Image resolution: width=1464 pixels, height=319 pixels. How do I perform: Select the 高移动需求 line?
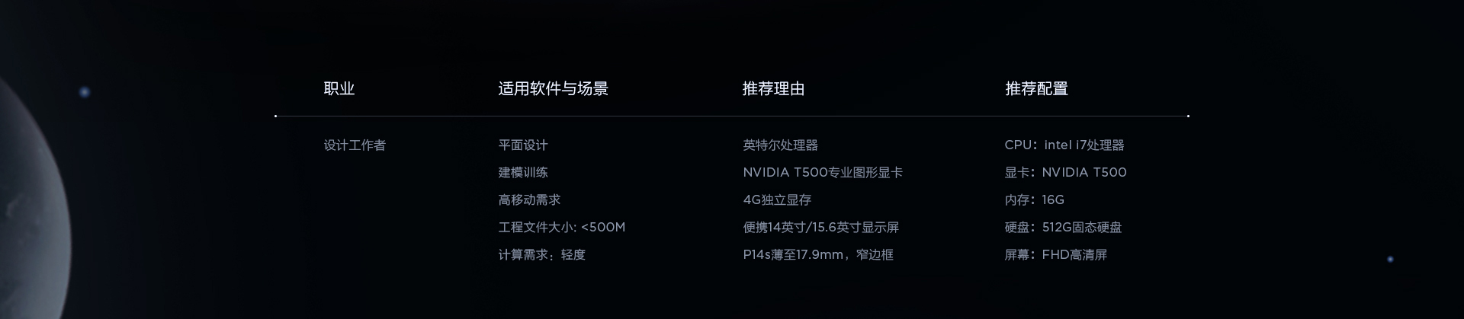tap(529, 200)
